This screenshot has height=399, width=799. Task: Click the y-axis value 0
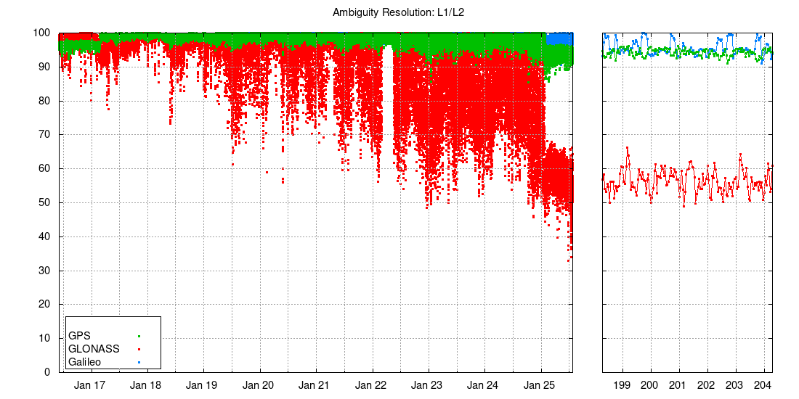[x=48, y=372]
